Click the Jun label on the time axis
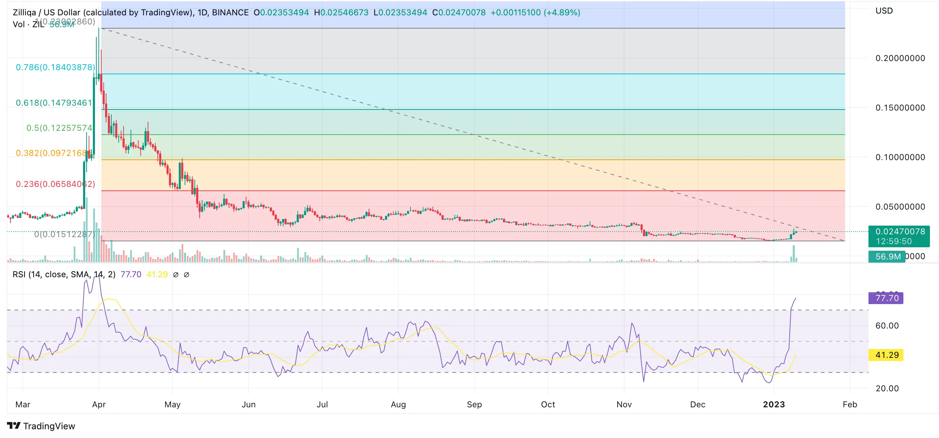This screenshot has width=939, height=438. pyautogui.click(x=249, y=404)
